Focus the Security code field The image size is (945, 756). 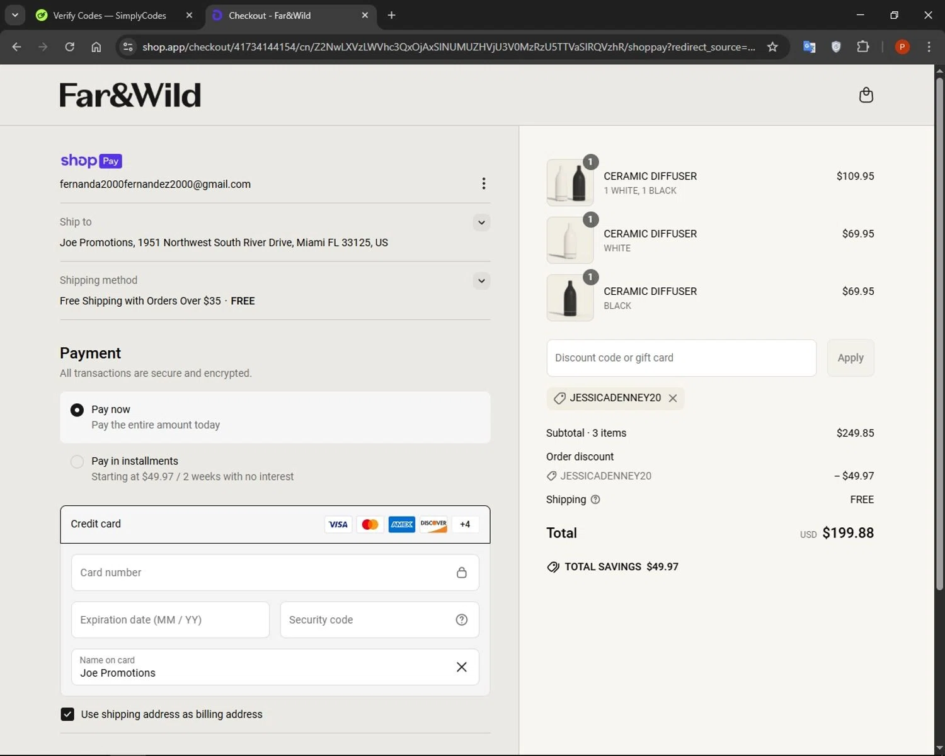click(x=379, y=620)
